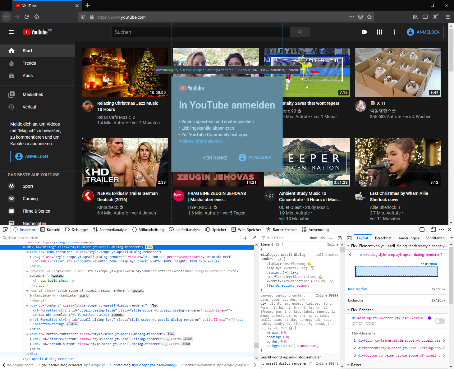
Task: Collapse the icon-container div node
Action: (27, 252)
